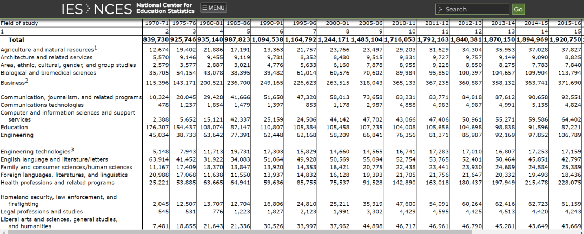Click into the Search input field
Viewport: 584px width, 234px height.
click(x=472, y=9)
